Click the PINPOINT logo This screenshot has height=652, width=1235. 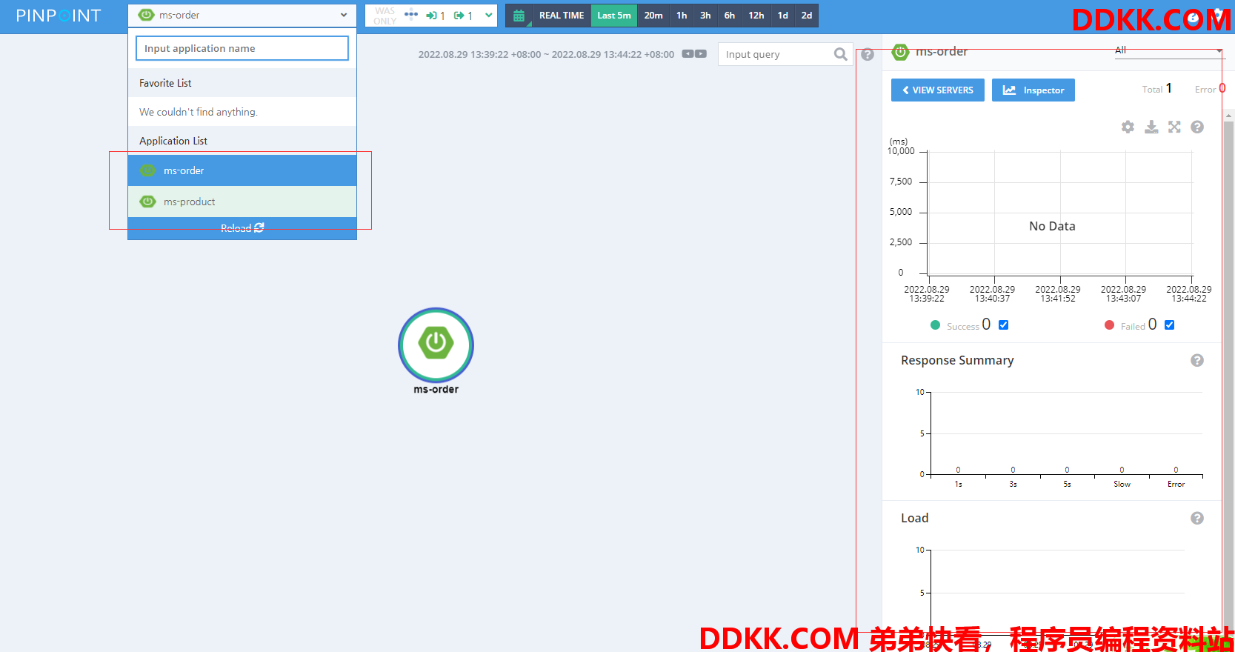[59, 16]
